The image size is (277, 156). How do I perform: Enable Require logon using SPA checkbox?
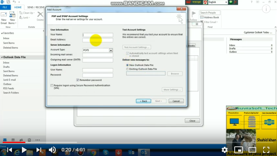click(x=52, y=86)
